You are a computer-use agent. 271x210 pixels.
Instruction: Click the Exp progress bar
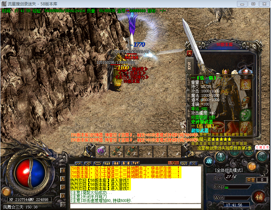[238, 187]
